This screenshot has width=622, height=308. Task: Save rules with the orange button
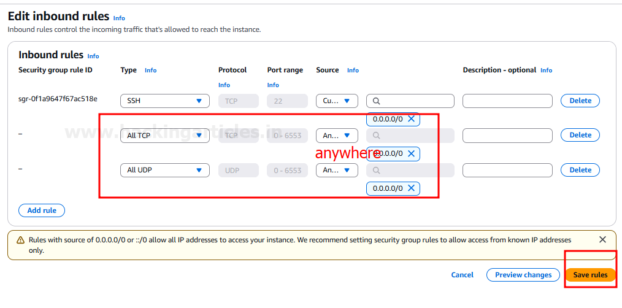tap(590, 275)
